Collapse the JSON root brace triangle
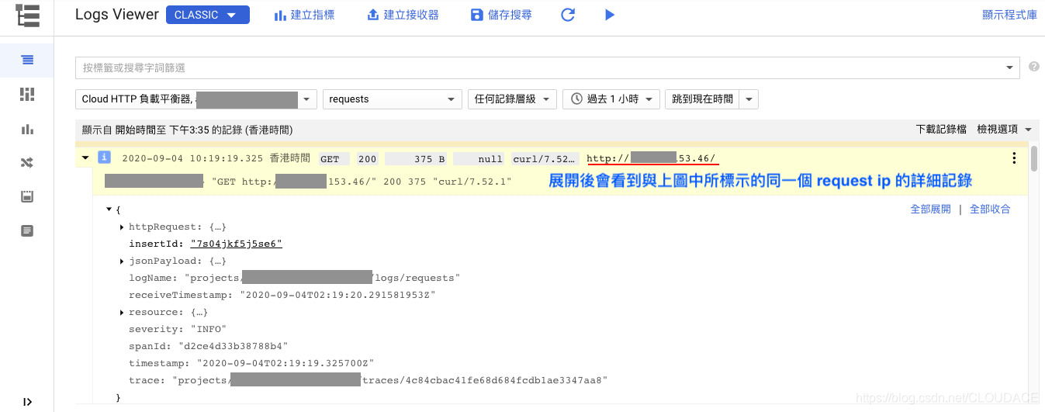1045x412 pixels. (109, 209)
